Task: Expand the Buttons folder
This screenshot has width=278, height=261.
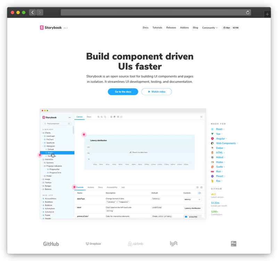Action: coord(47,189)
